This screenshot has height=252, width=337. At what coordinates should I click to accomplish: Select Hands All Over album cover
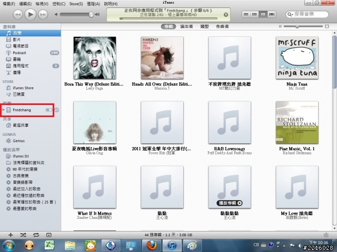(162, 58)
